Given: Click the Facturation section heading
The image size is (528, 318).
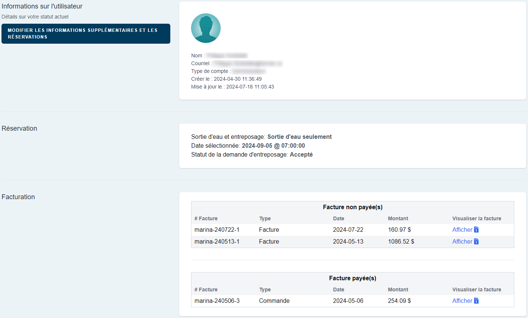Looking at the screenshot, I should coord(18,197).
